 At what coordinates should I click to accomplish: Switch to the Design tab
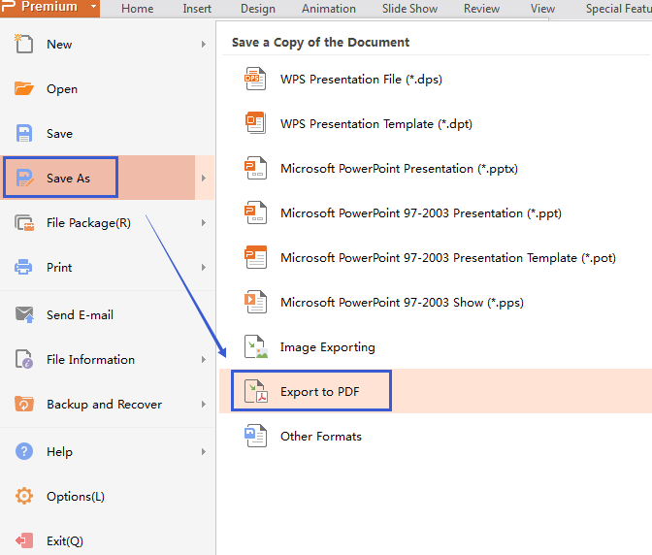[258, 9]
